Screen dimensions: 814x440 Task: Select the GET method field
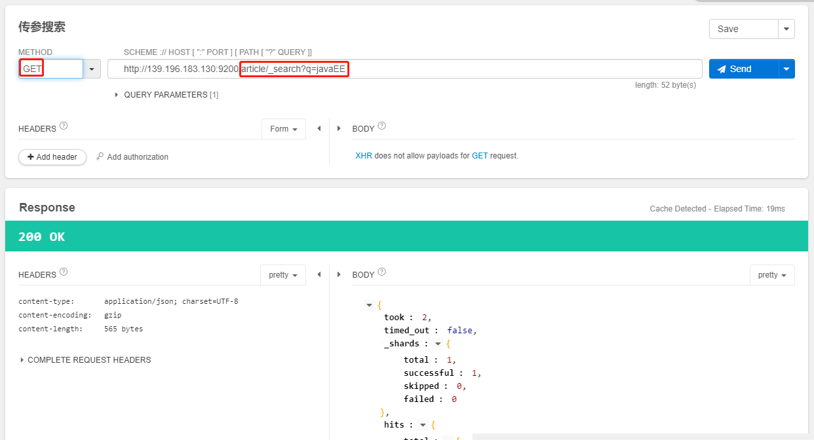(50, 69)
